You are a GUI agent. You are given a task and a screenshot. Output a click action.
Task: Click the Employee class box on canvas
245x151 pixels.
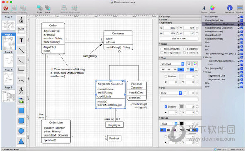pyautogui.click(x=114, y=125)
